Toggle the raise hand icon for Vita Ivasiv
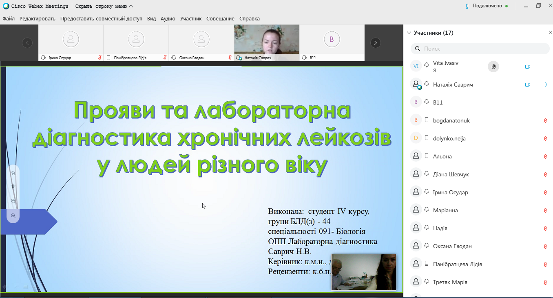Screen dimensions: 553x298 [x=493, y=67]
